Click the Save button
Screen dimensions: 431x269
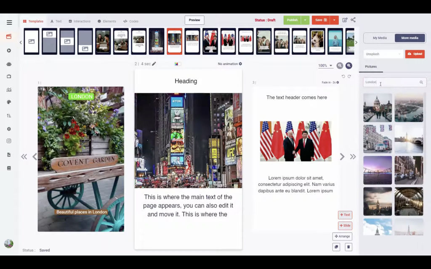click(321, 20)
